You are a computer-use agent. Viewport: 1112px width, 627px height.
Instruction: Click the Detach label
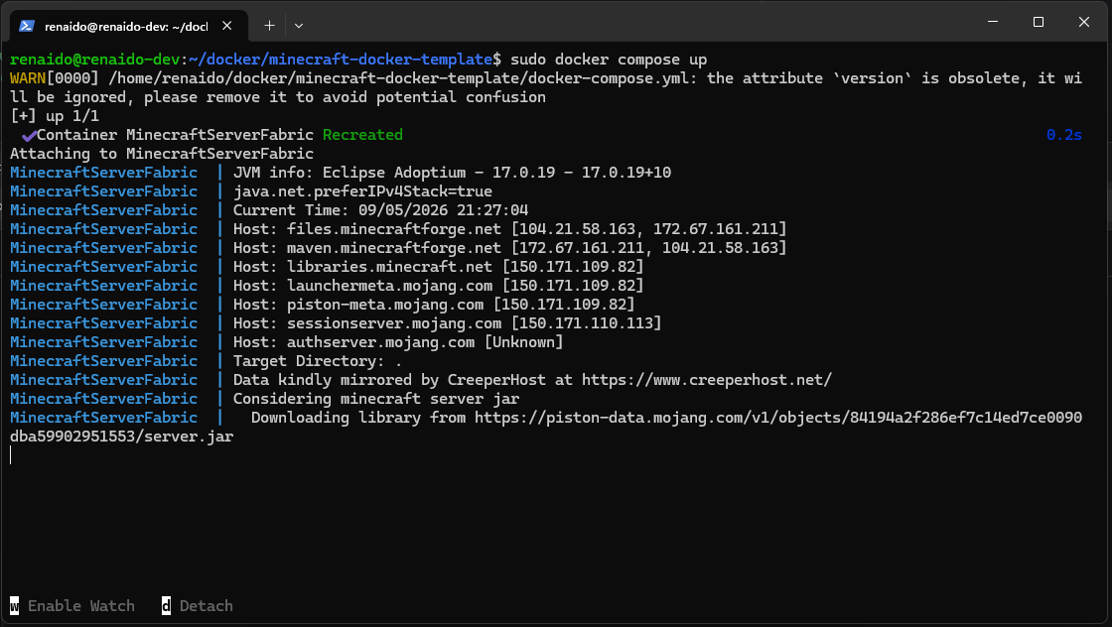(206, 606)
